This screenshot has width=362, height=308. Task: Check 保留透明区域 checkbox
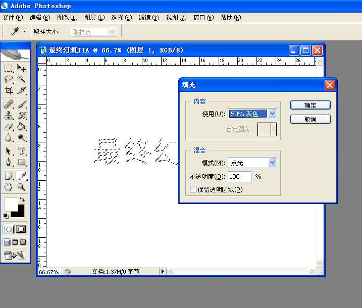click(193, 189)
